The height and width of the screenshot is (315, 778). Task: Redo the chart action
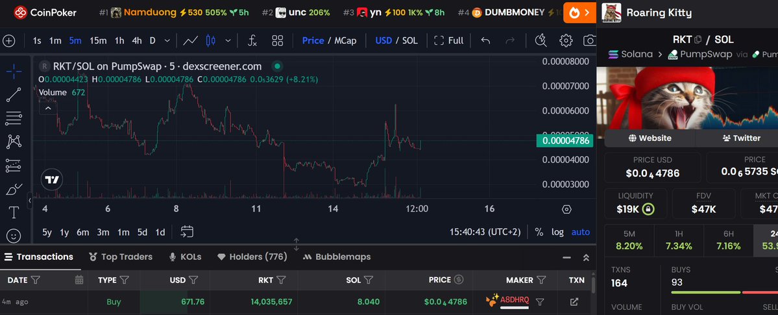click(510, 41)
